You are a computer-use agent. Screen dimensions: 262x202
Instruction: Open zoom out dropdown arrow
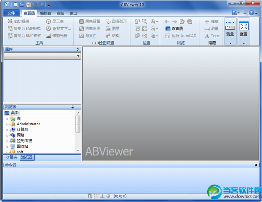tap(157, 29)
